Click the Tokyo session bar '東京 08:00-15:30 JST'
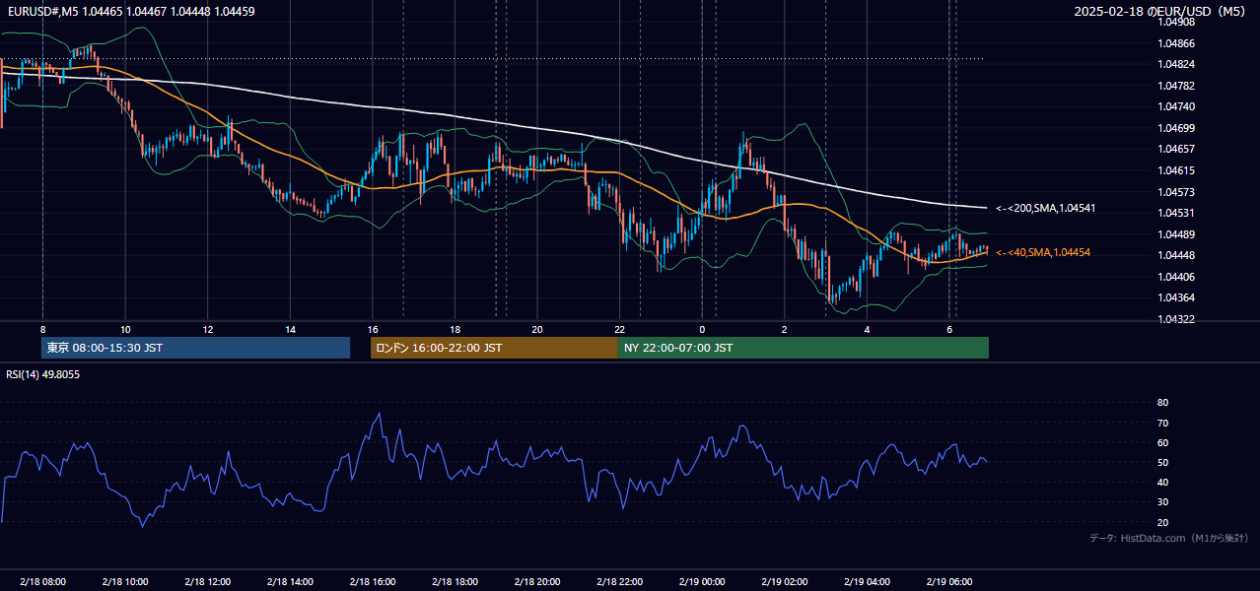Viewport: 1260px width, 591px height. 196,348
